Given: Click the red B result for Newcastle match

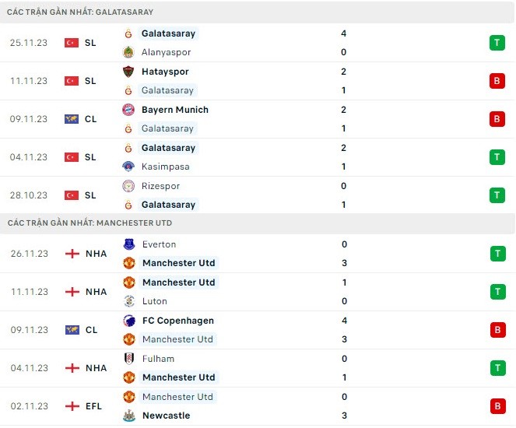Looking at the screenshot, I should (x=497, y=406).
